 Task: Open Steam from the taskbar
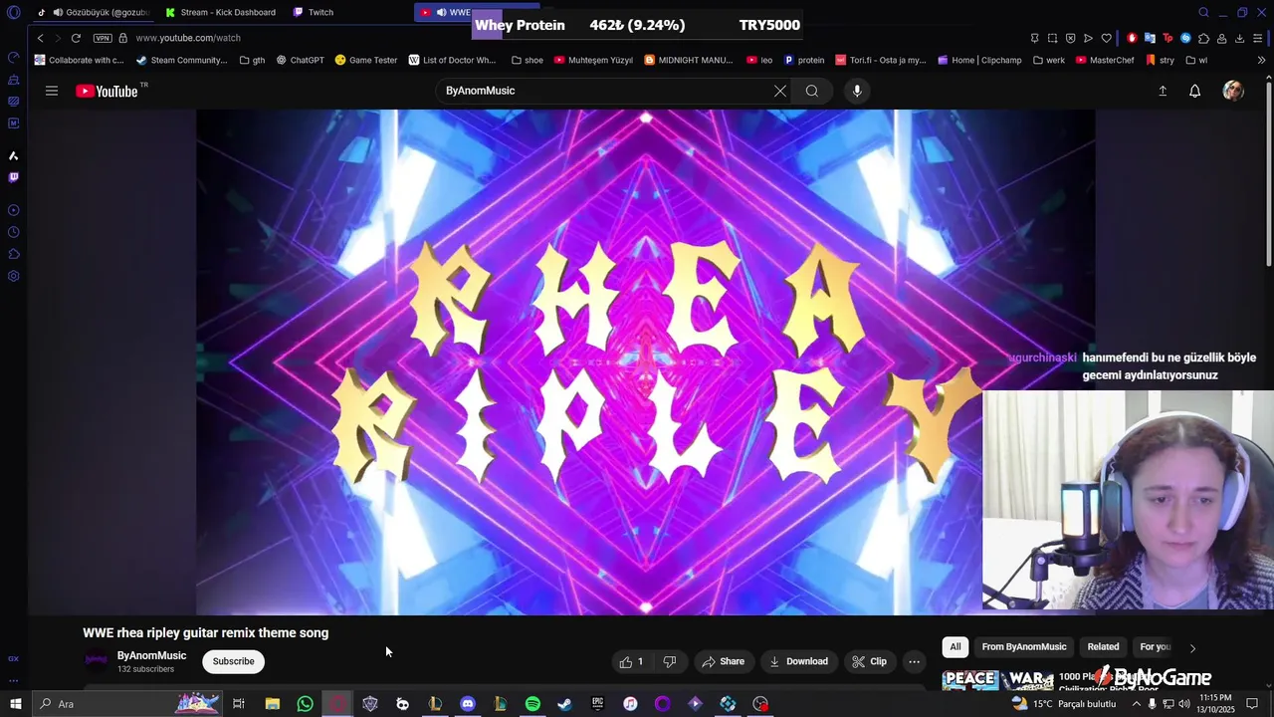[x=564, y=704]
